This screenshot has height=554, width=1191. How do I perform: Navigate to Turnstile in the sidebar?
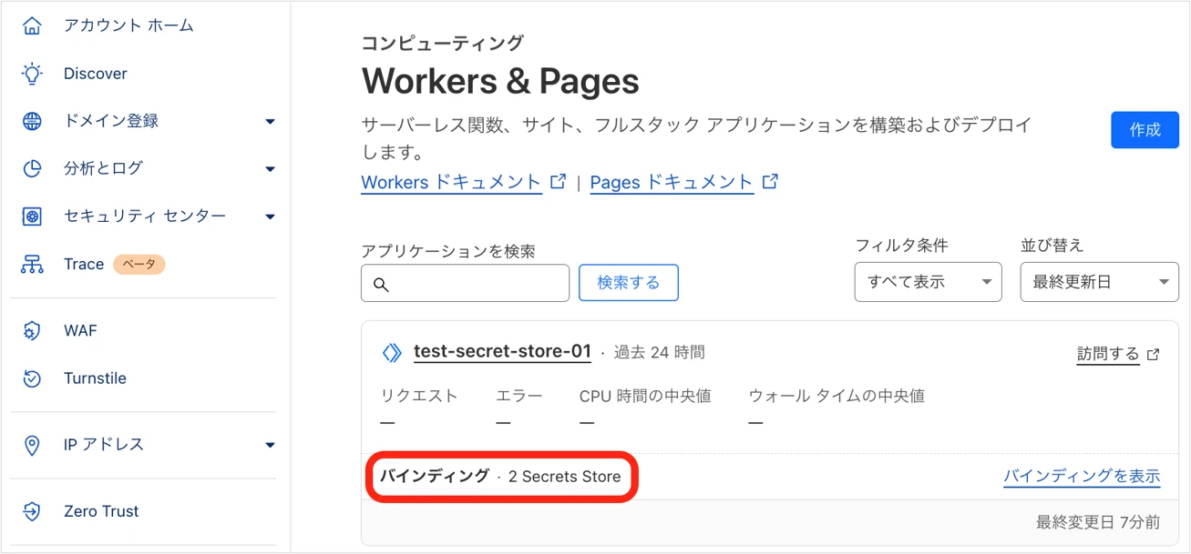95,378
